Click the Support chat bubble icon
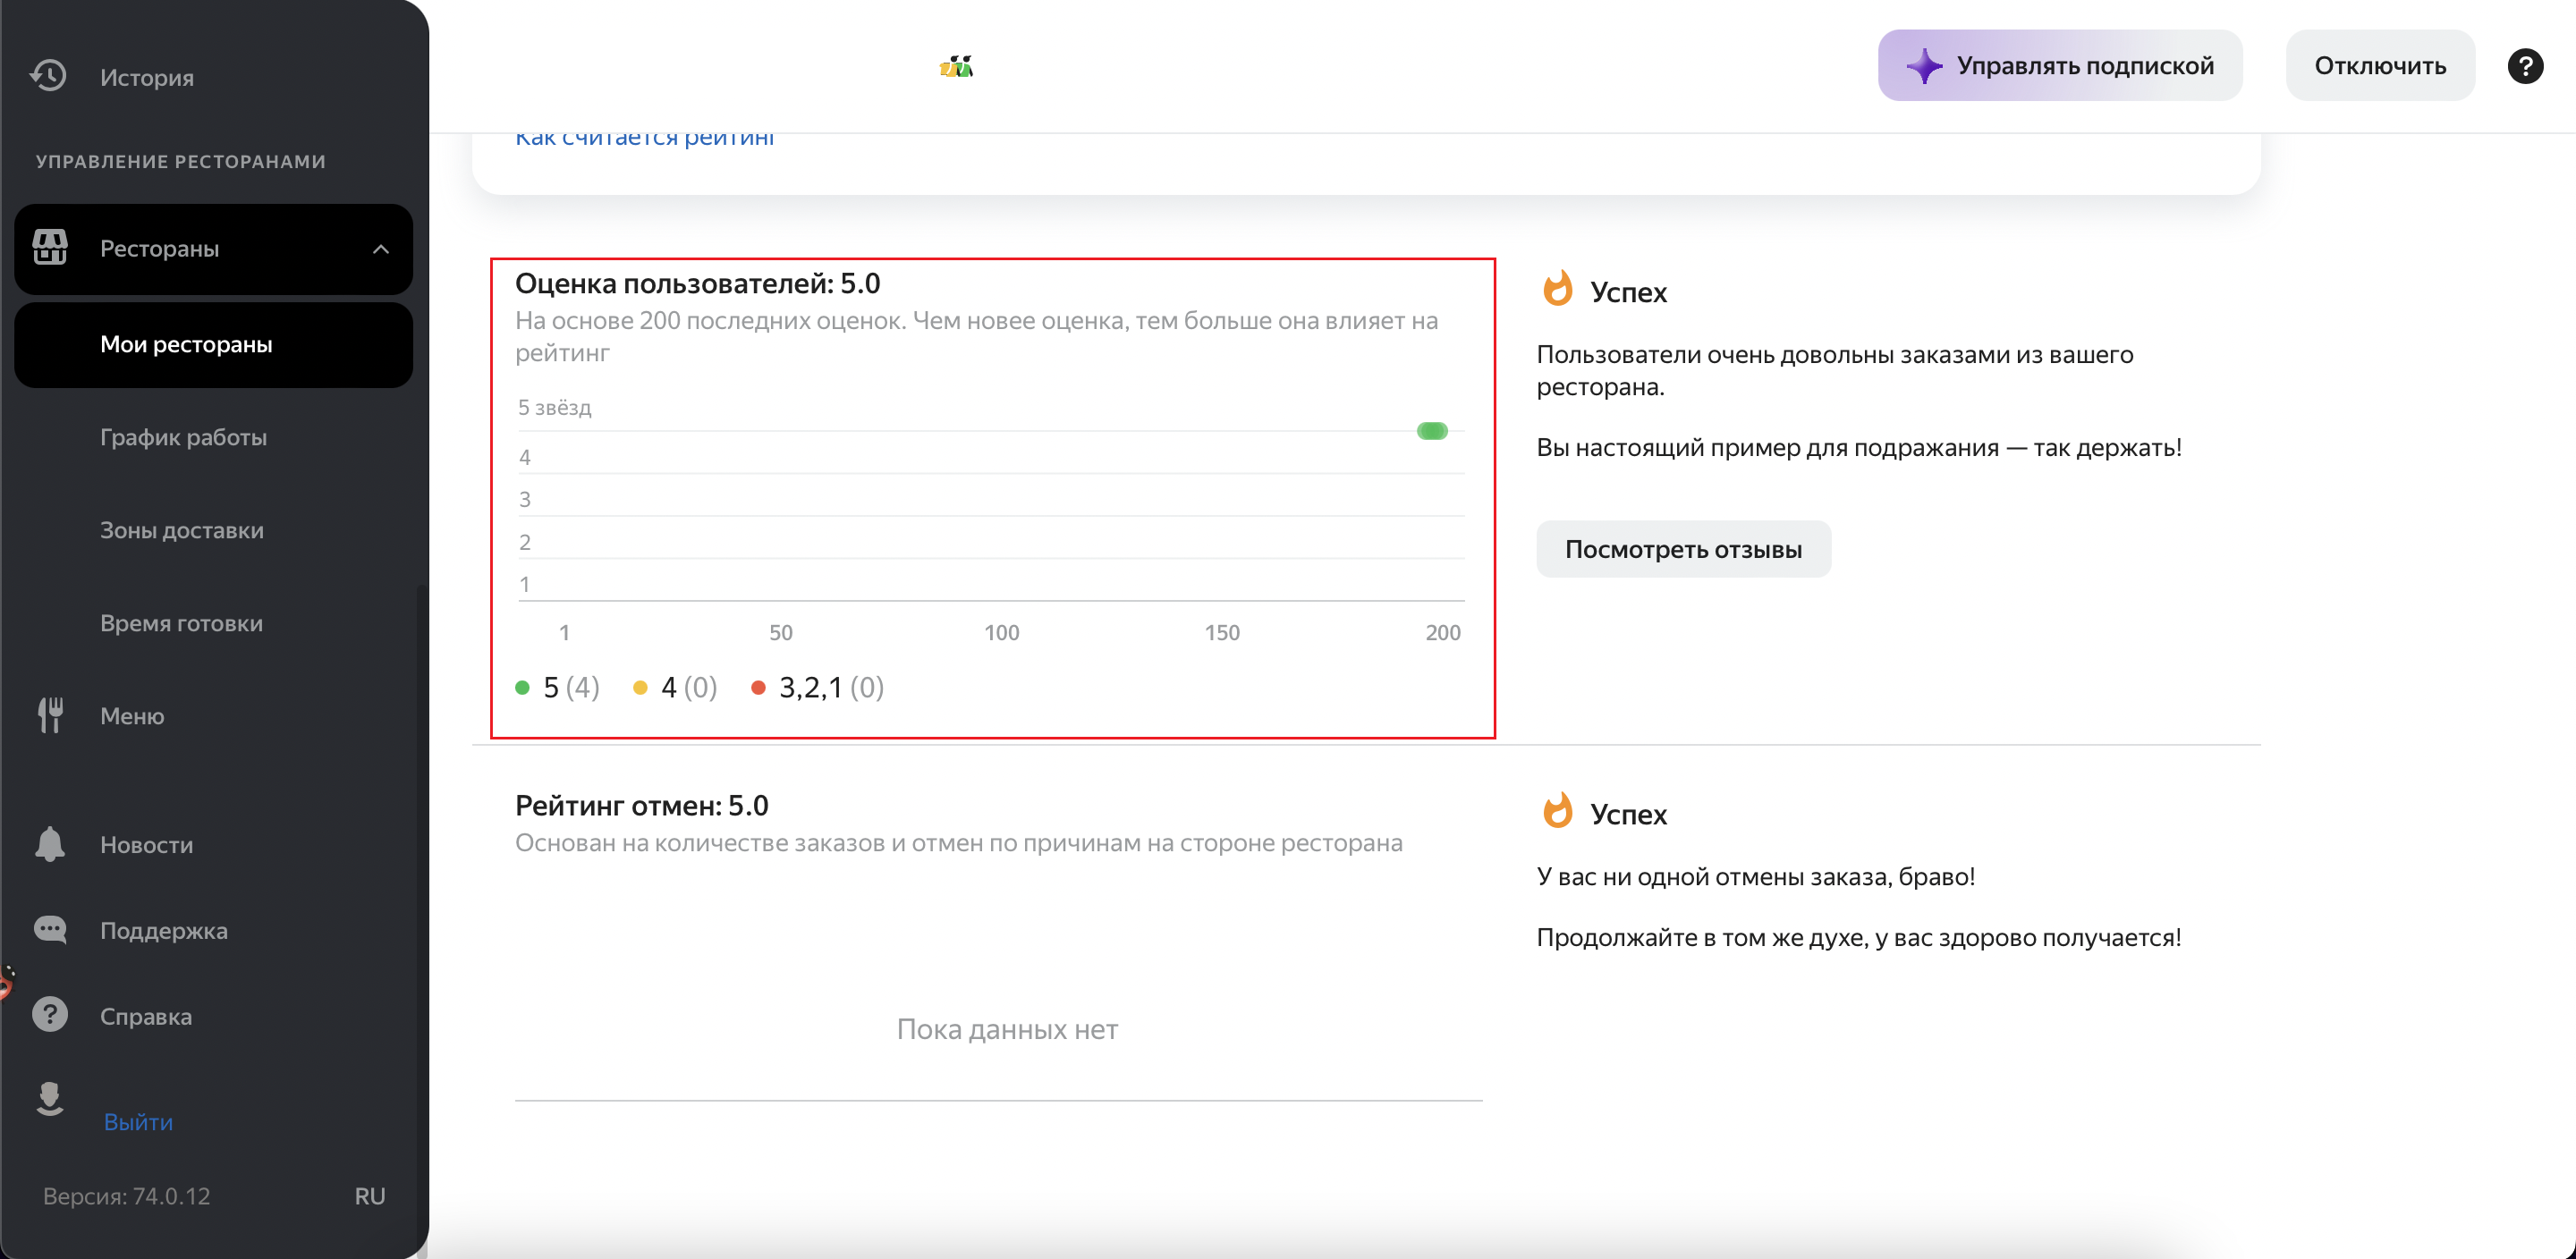The height and width of the screenshot is (1259, 2576). tap(50, 930)
